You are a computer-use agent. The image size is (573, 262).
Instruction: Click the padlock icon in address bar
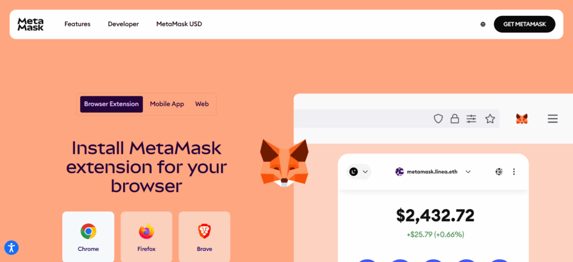click(454, 118)
